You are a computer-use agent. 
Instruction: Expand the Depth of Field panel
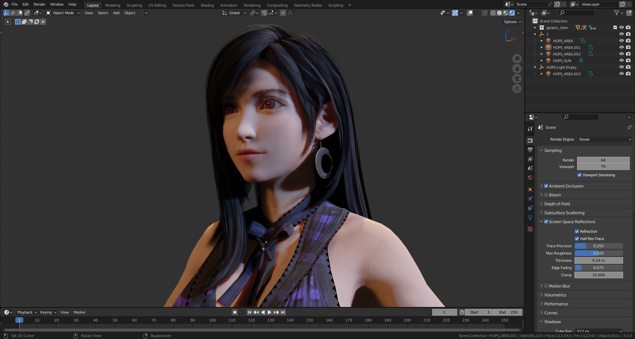557,204
